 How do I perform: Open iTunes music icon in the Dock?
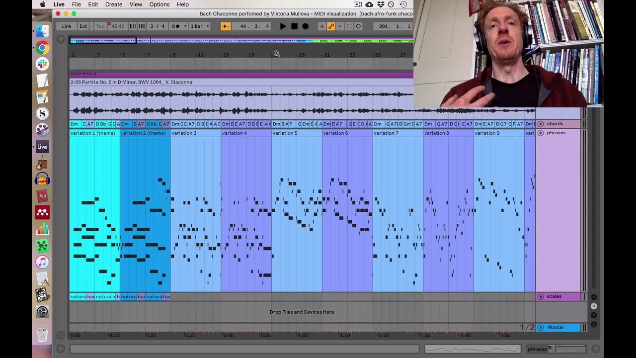pos(42,262)
